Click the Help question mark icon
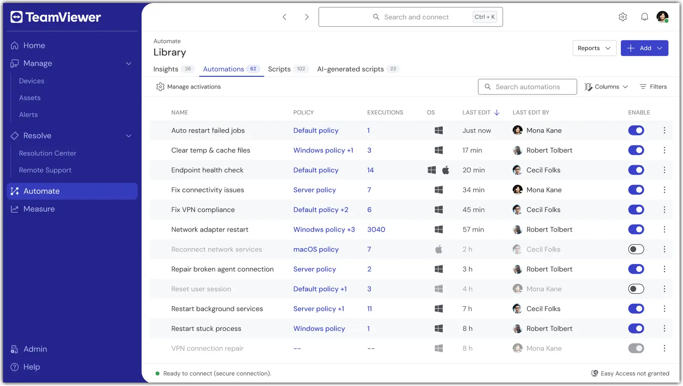 [x=15, y=367]
